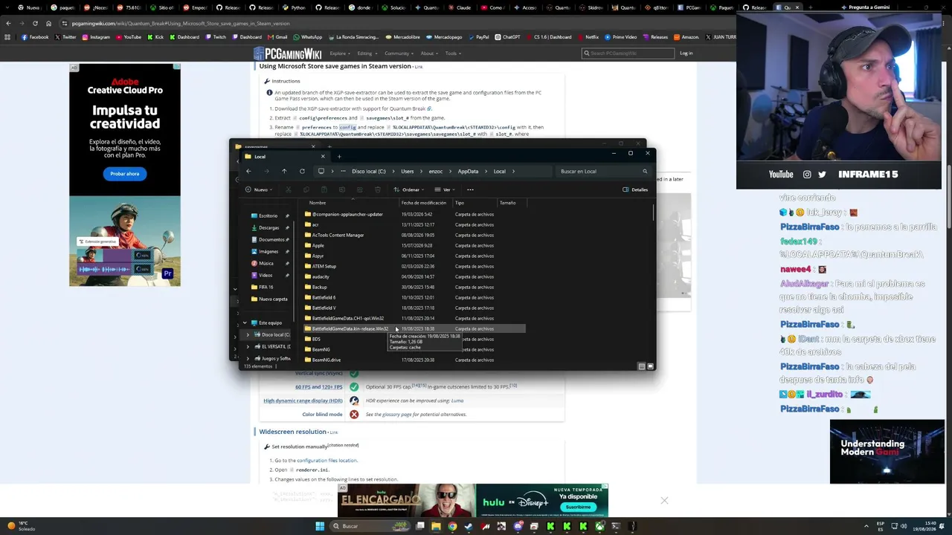Image resolution: width=952 pixels, height=535 pixels.
Task: Select the BeamNG.drive folder
Action: coord(326,360)
